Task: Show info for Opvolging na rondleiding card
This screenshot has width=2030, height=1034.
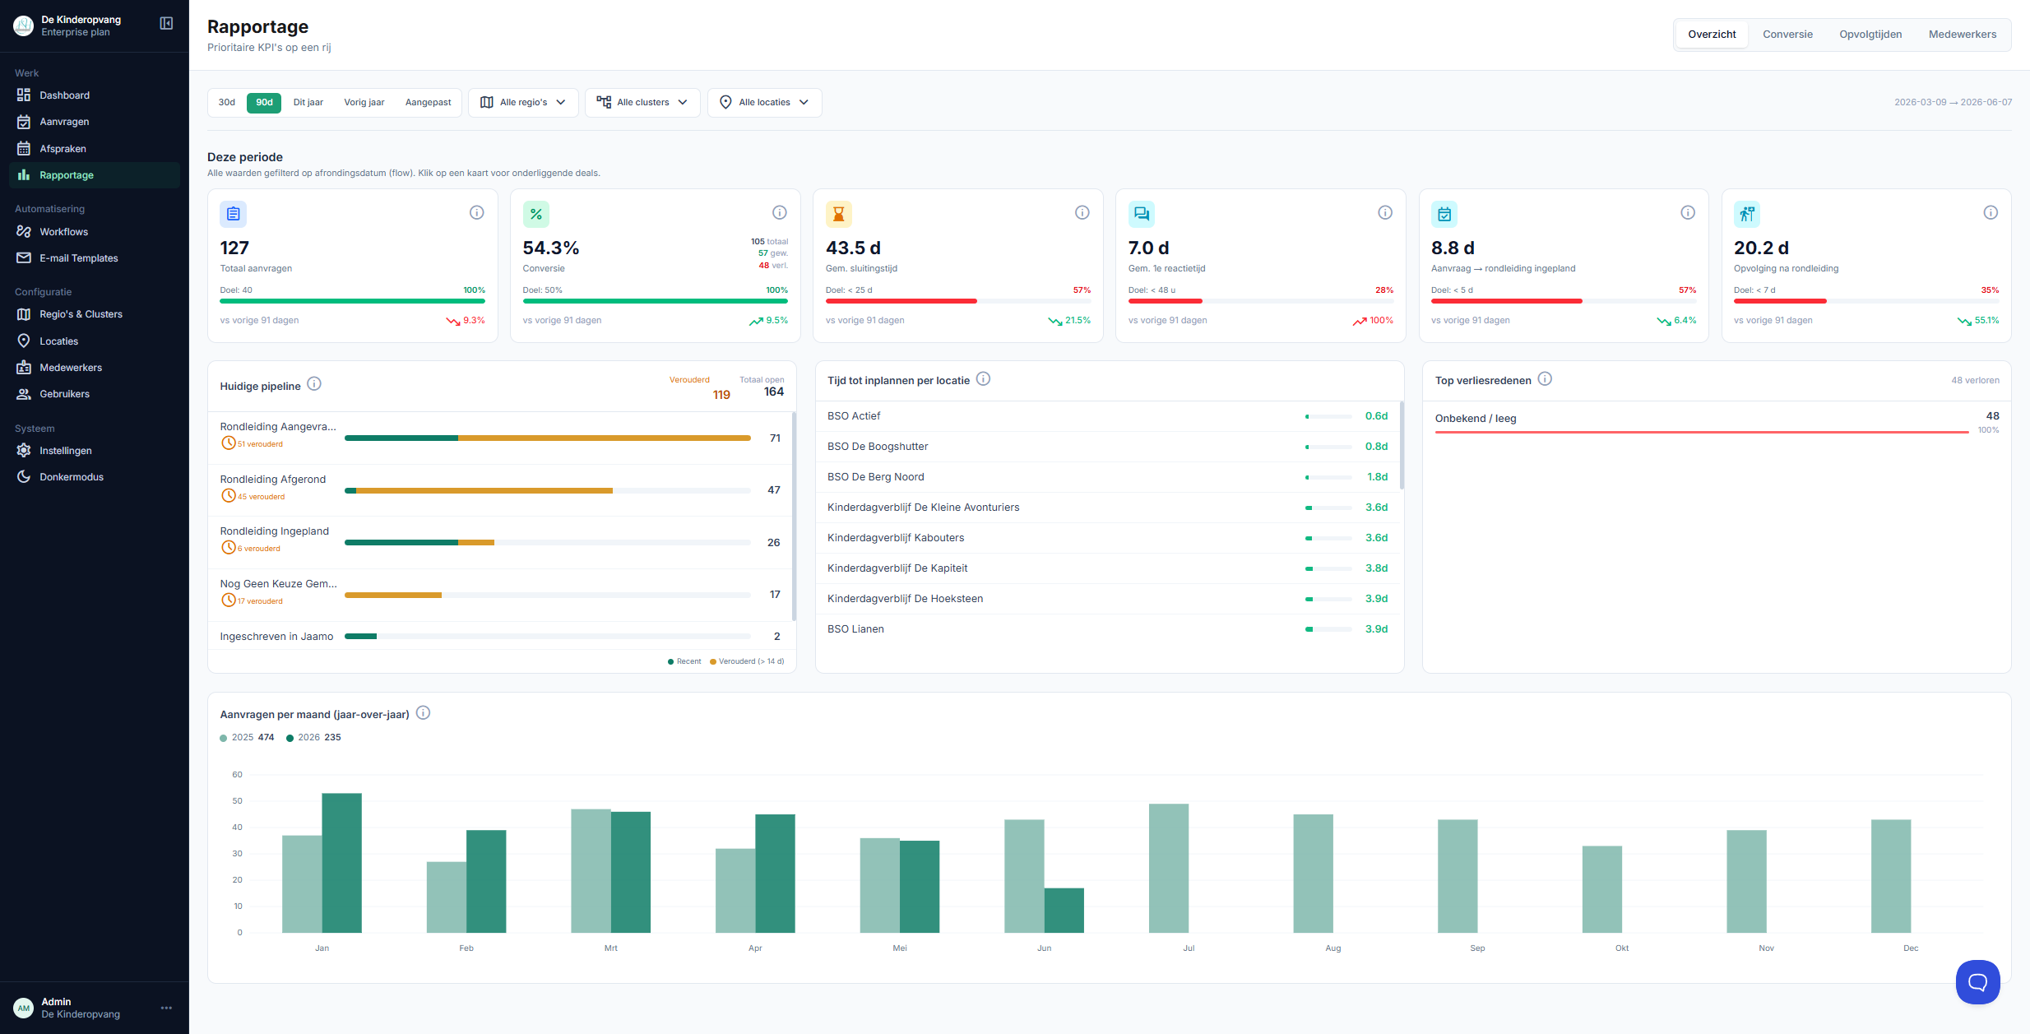Action: tap(1991, 213)
